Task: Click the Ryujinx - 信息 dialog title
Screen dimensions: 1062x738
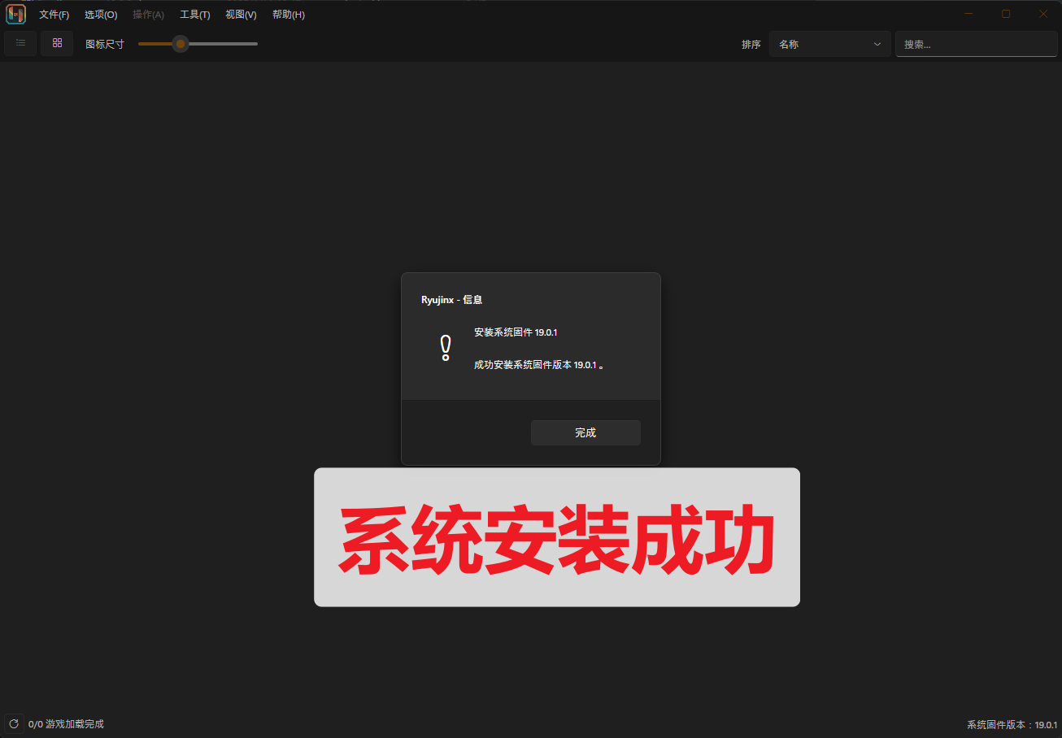Action: (x=452, y=300)
